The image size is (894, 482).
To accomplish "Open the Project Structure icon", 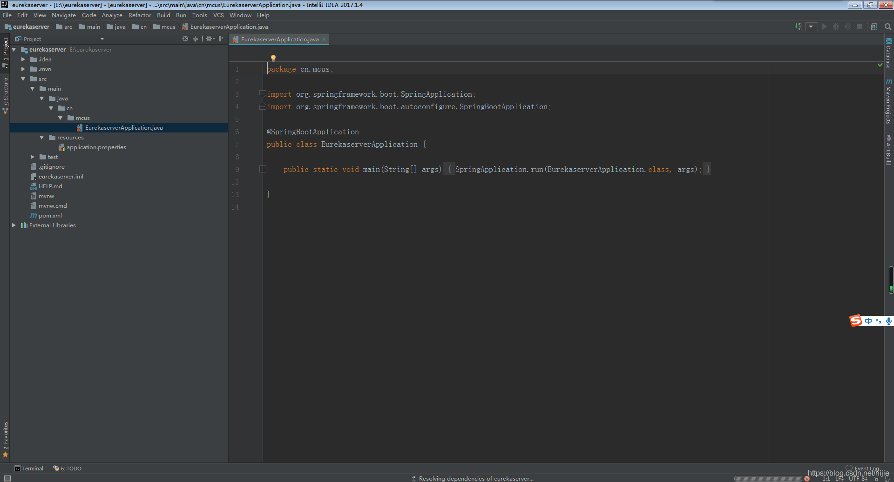I will tap(874, 26).
